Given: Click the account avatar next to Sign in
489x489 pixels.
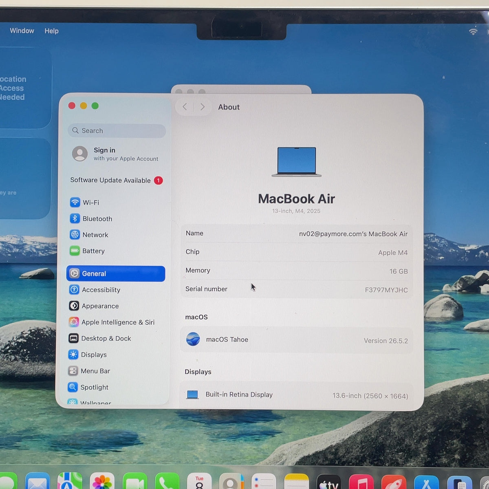Looking at the screenshot, I should [80, 154].
